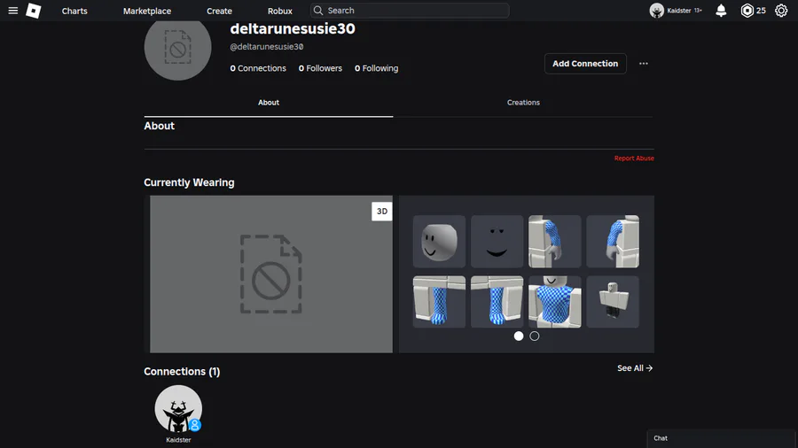Open the first blue-checkered leg item in the bottom row

(439, 302)
